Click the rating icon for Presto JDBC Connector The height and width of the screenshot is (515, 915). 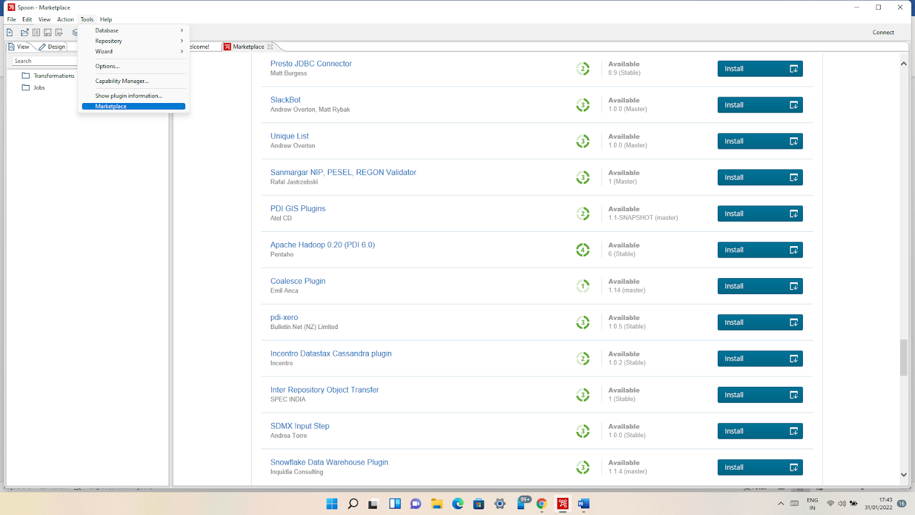pyautogui.click(x=583, y=69)
